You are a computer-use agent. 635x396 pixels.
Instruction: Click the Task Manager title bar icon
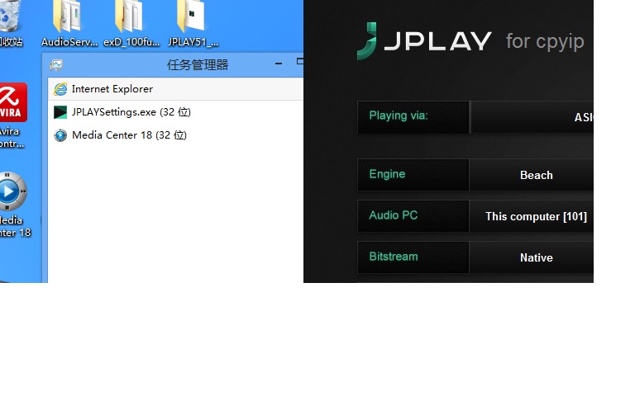click(x=56, y=64)
